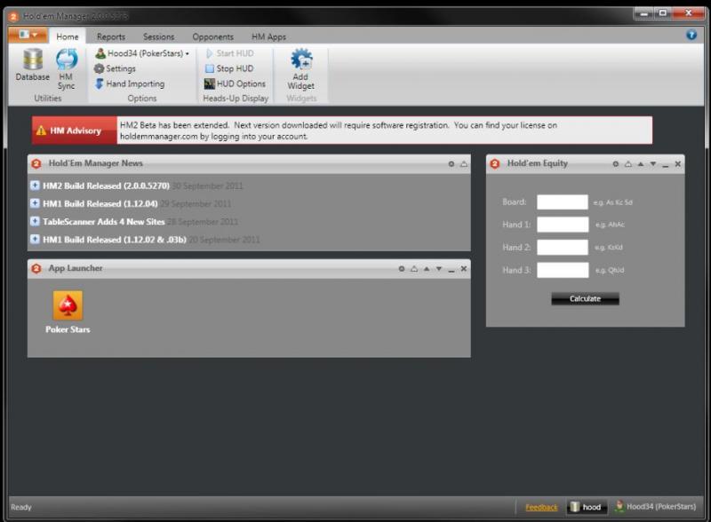Open settings gear of App Launcher widget
The image size is (711, 522).
click(x=402, y=269)
